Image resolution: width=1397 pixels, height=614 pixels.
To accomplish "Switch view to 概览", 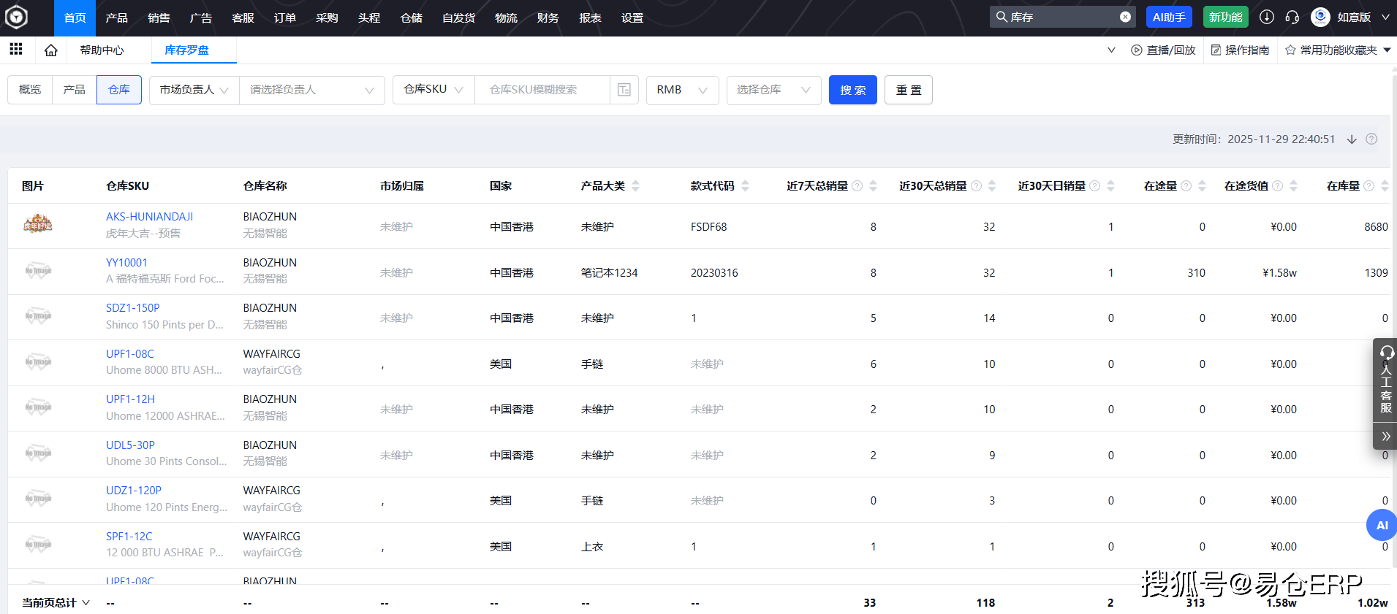I will click(30, 90).
